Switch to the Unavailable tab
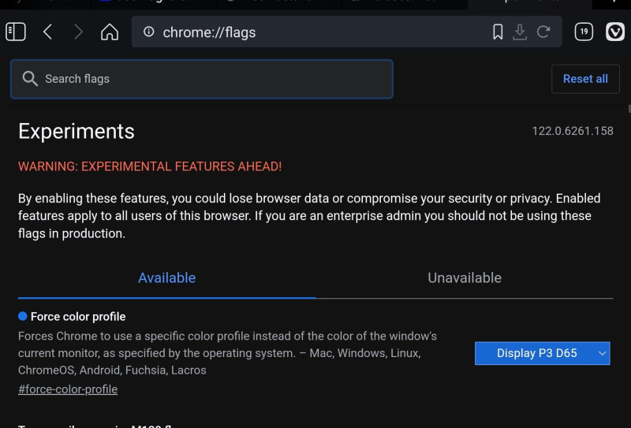The image size is (631, 428). click(465, 278)
